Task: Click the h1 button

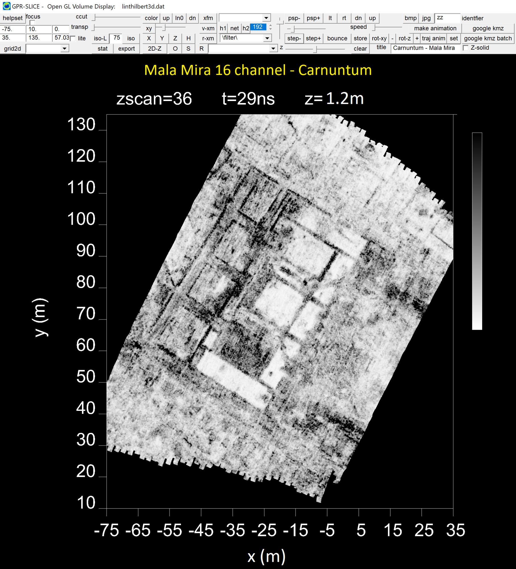Action: (x=223, y=28)
